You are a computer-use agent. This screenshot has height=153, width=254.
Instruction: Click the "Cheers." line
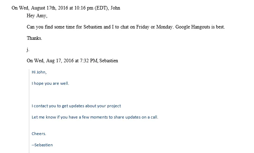pyautogui.click(x=39, y=134)
